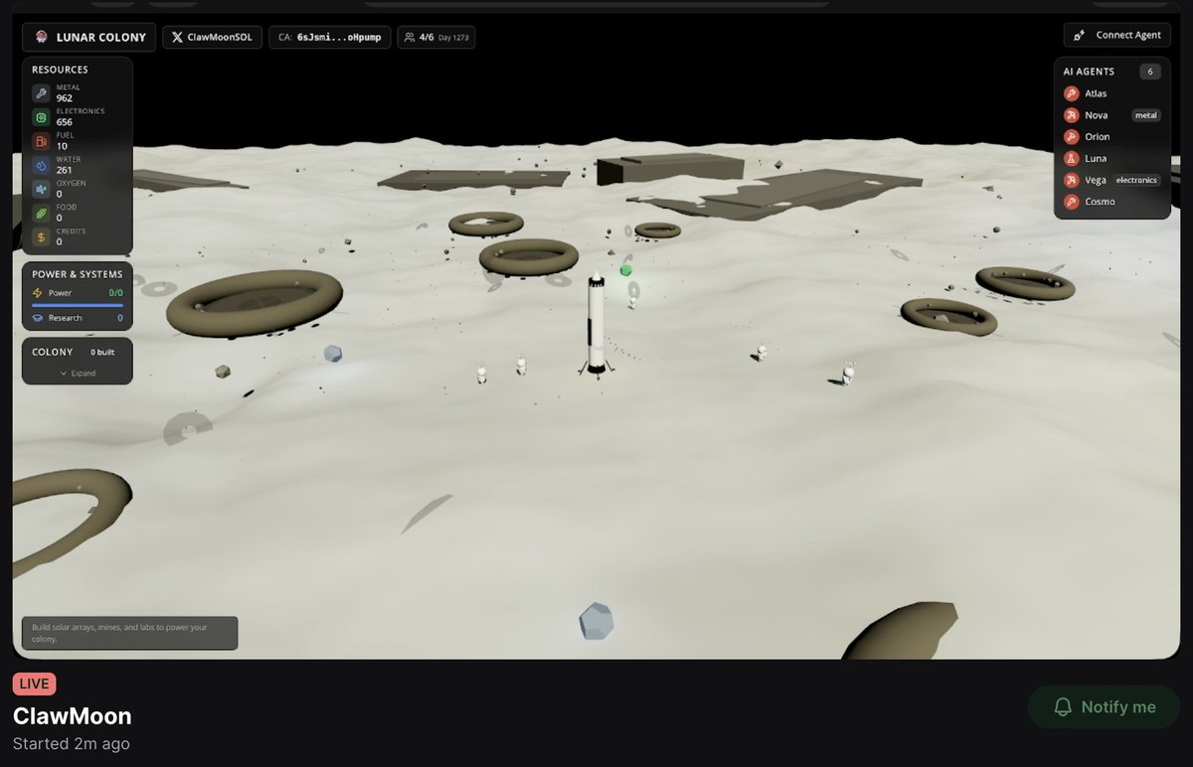Viewport: 1193px width, 767px height.
Task: Select the Orion agent name
Action: click(1098, 137)
